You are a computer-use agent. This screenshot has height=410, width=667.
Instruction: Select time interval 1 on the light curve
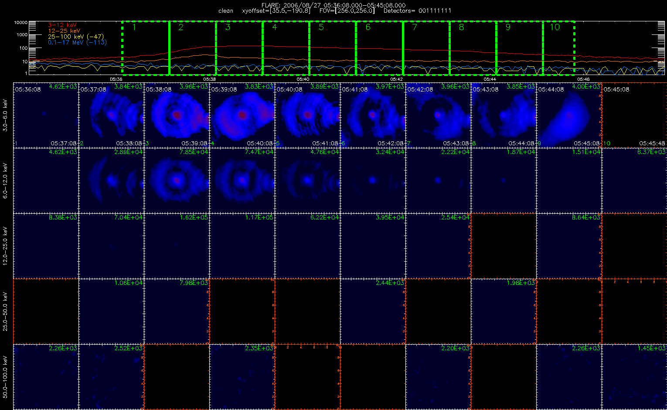(x=146, y=48)
